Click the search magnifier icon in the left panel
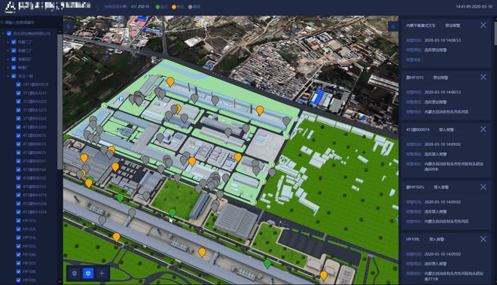Viewport: 497px width, 285px height. [2, 23]
